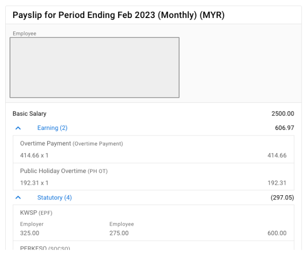Click the Basic Salary label
The width and height of the screenshot is (308, 254).
coord(29,114)
